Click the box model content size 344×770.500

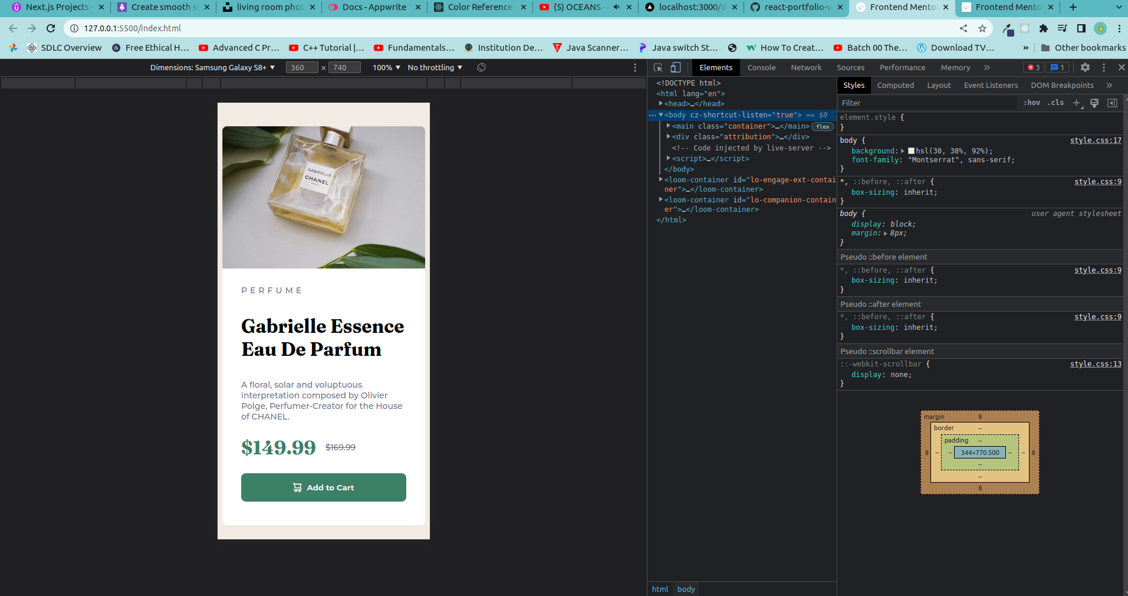(980, 453)
